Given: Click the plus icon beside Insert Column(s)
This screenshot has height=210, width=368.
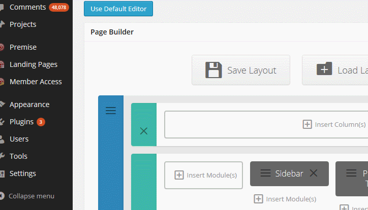Looking at the screenshot, I should click(x=307, y=124).
